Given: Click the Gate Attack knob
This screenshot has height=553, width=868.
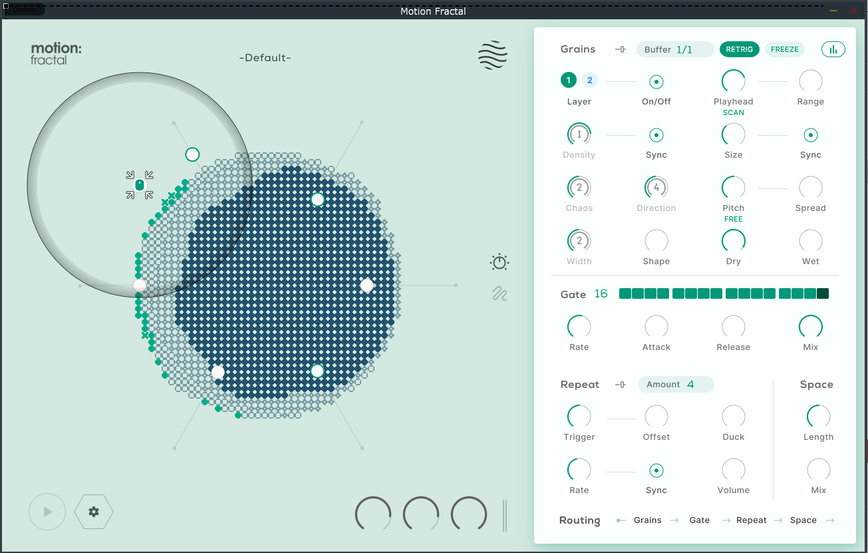Looking at the screenshot, I should point(656,327).
